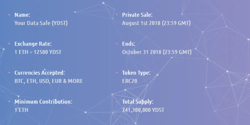250x125 pixels.
Task: Click the ERC20 token type value
Action: (x=129, y=81)
